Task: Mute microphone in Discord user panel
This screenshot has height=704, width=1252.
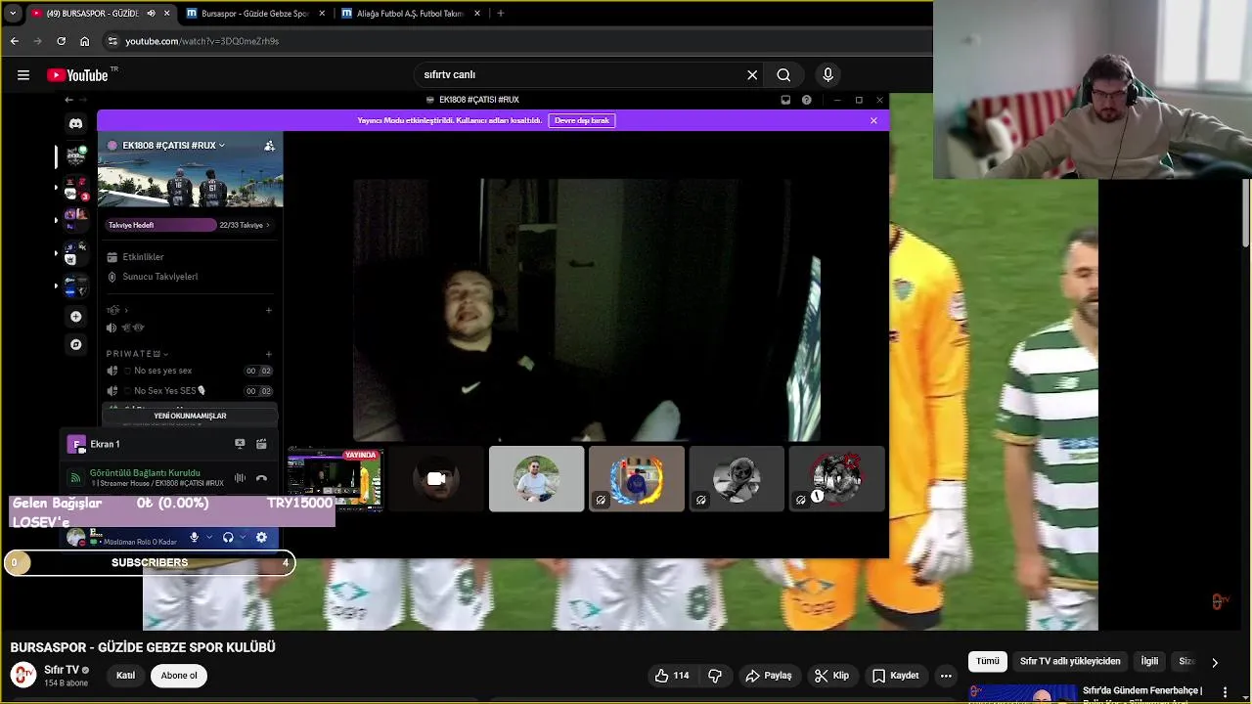Action: (194, 538)
